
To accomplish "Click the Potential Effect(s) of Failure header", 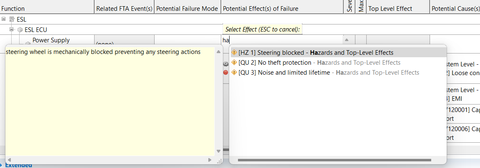I will [260, 8].
